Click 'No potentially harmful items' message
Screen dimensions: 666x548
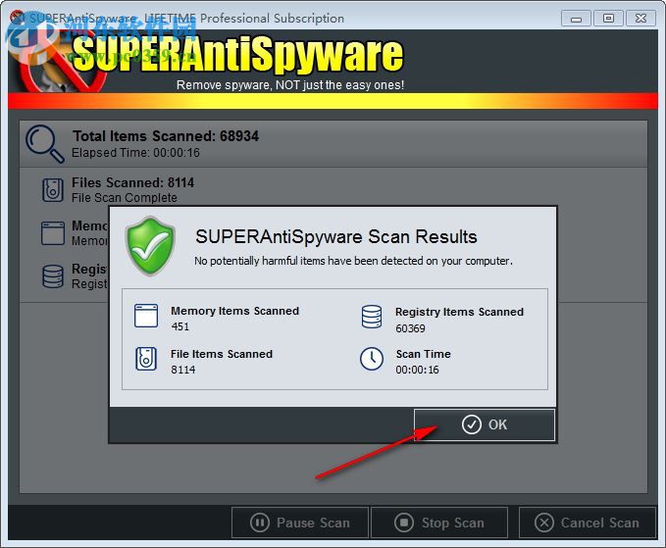[353, 261]
